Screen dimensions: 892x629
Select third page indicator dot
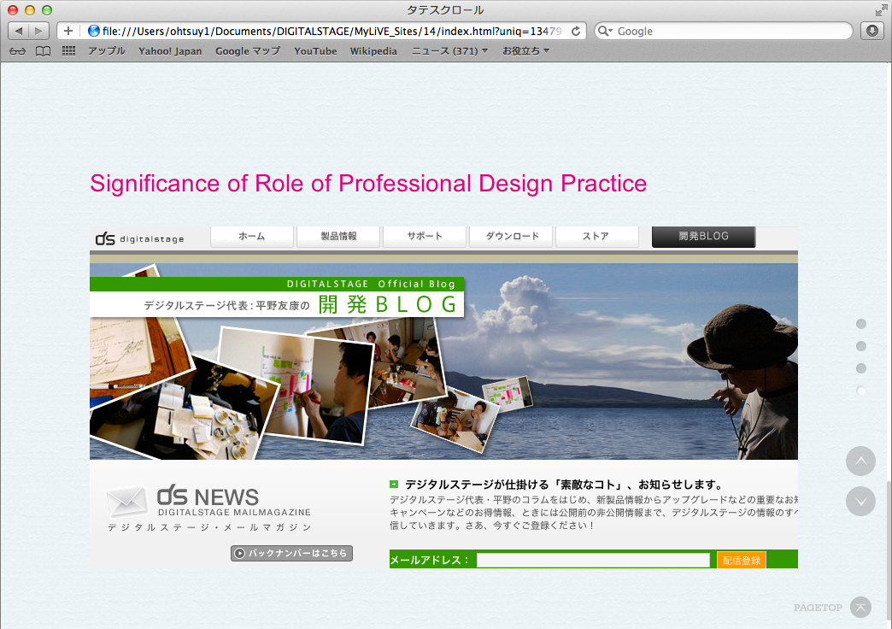[861, 368]
